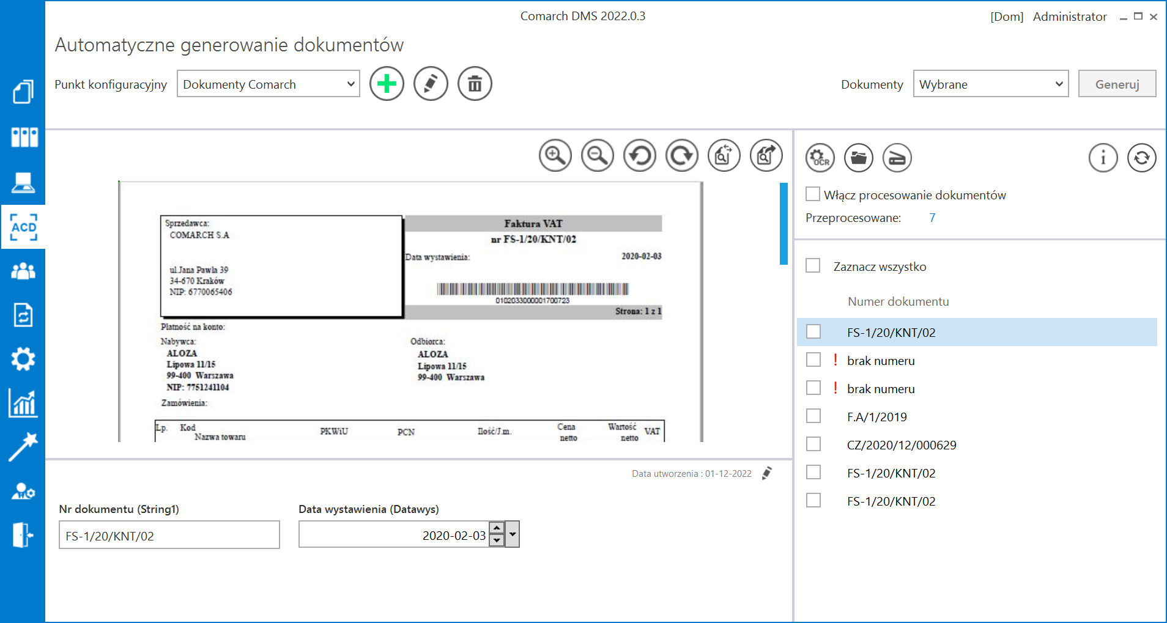Screen dimensions: 1167x623
Task: Scan a document using the scanner icon
Action: [x=896, y=157]
